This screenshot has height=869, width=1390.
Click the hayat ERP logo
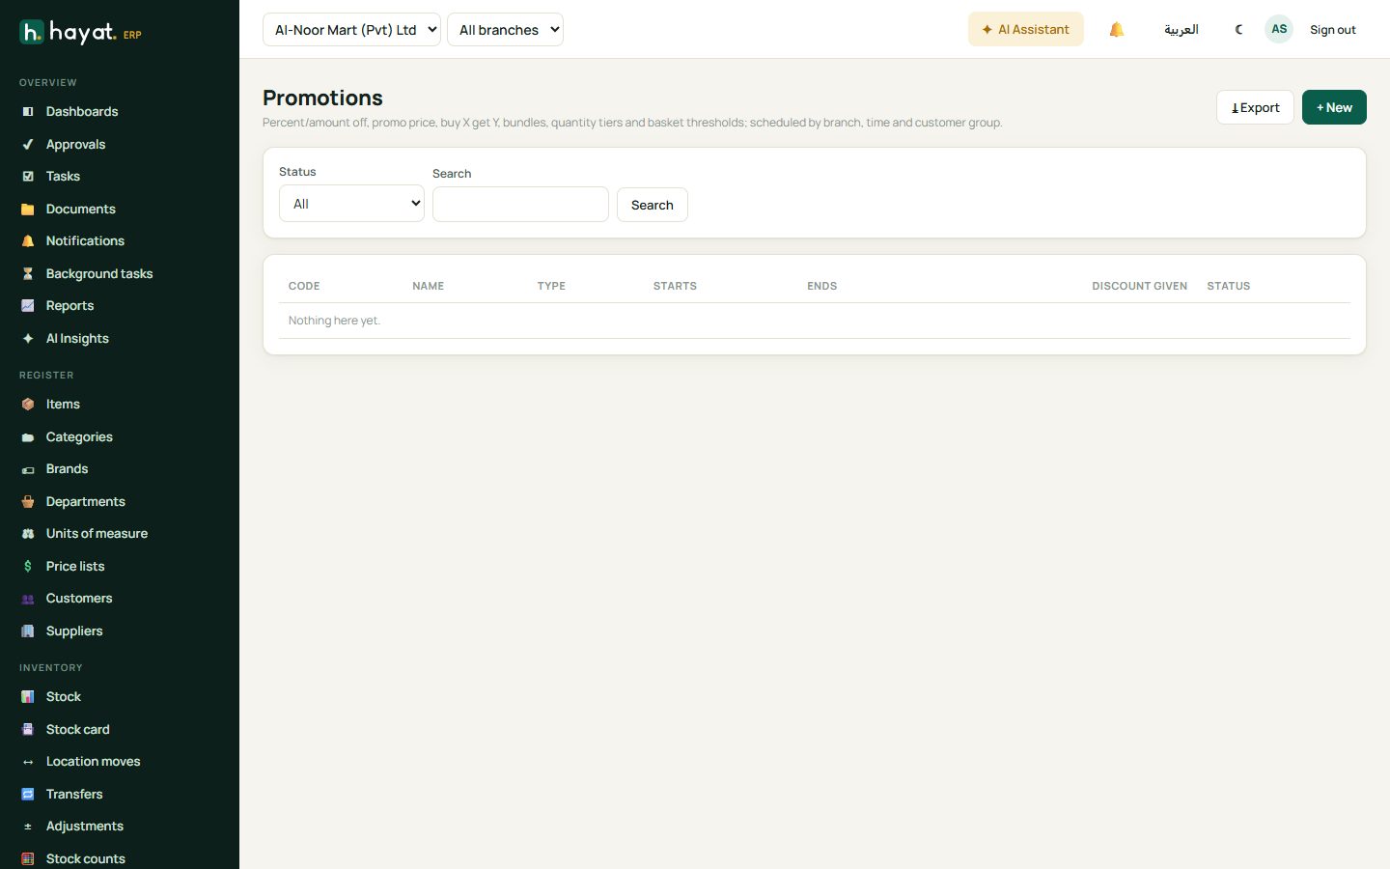pos(81,33)
